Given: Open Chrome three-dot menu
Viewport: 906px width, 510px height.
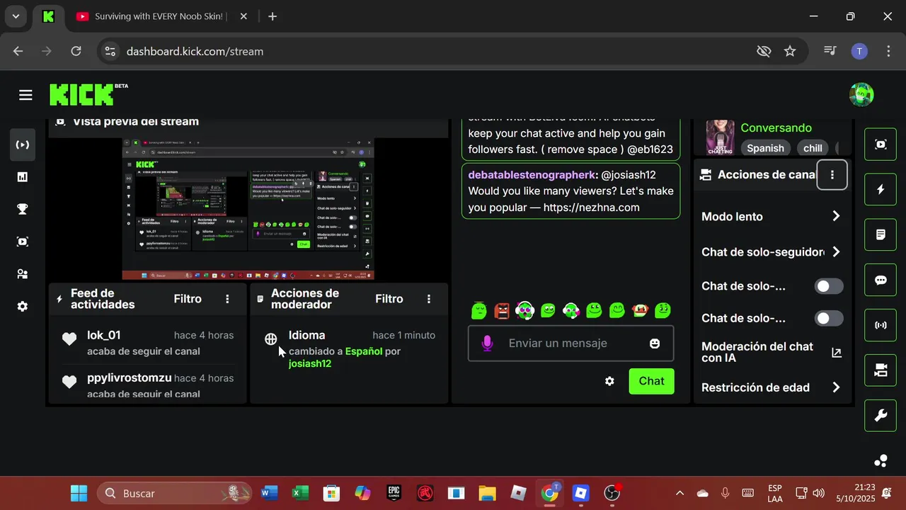Looking at the screenshot, I should click(888, 51).
